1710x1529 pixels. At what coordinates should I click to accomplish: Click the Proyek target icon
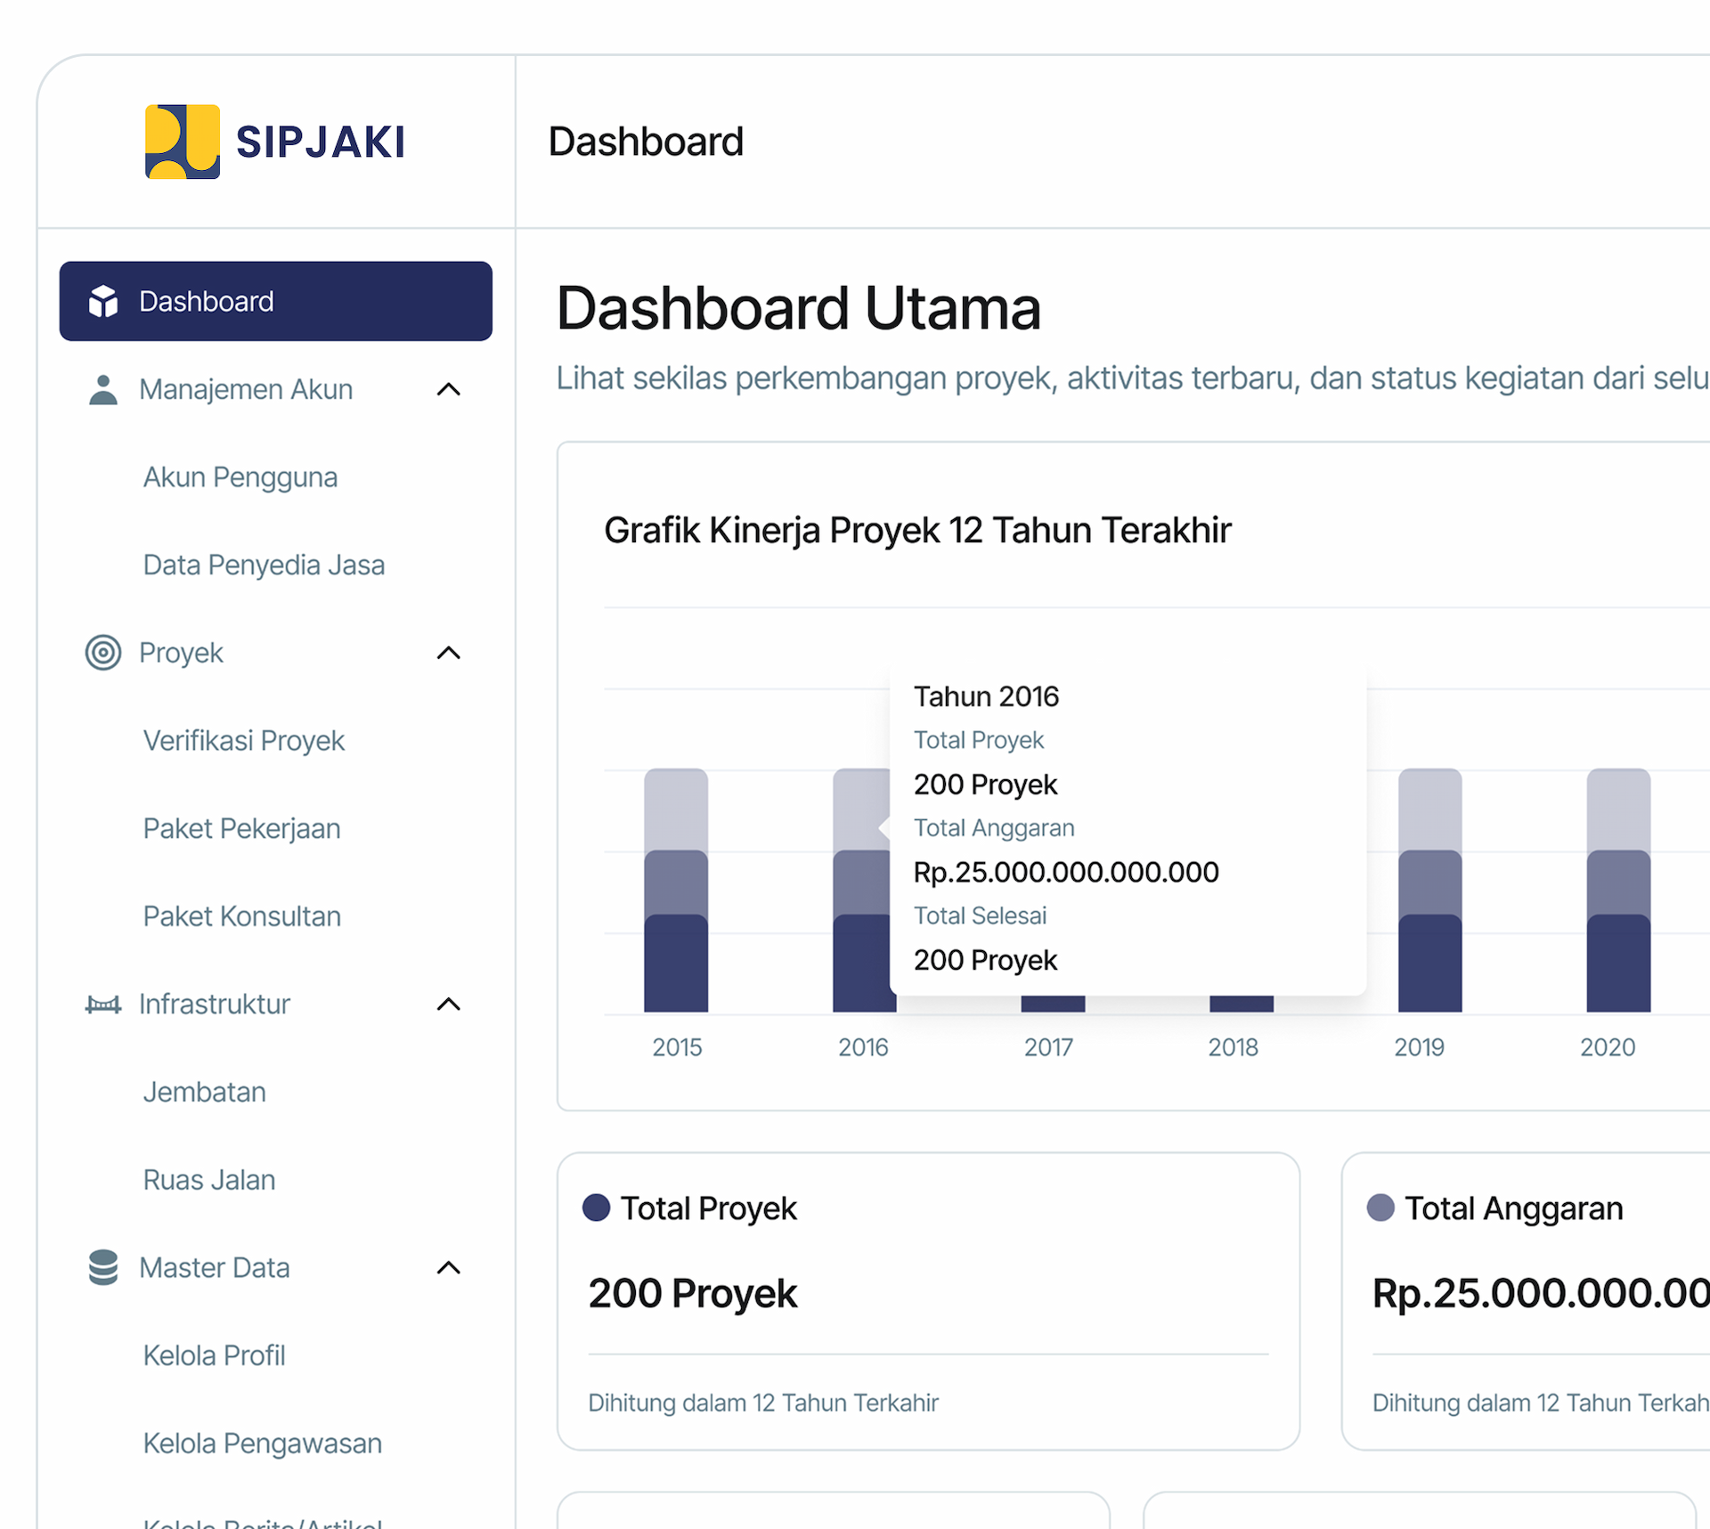[103, 653]
